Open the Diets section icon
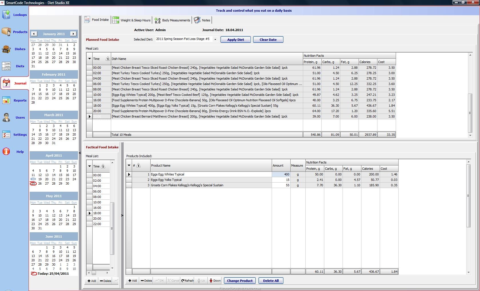 6,66
